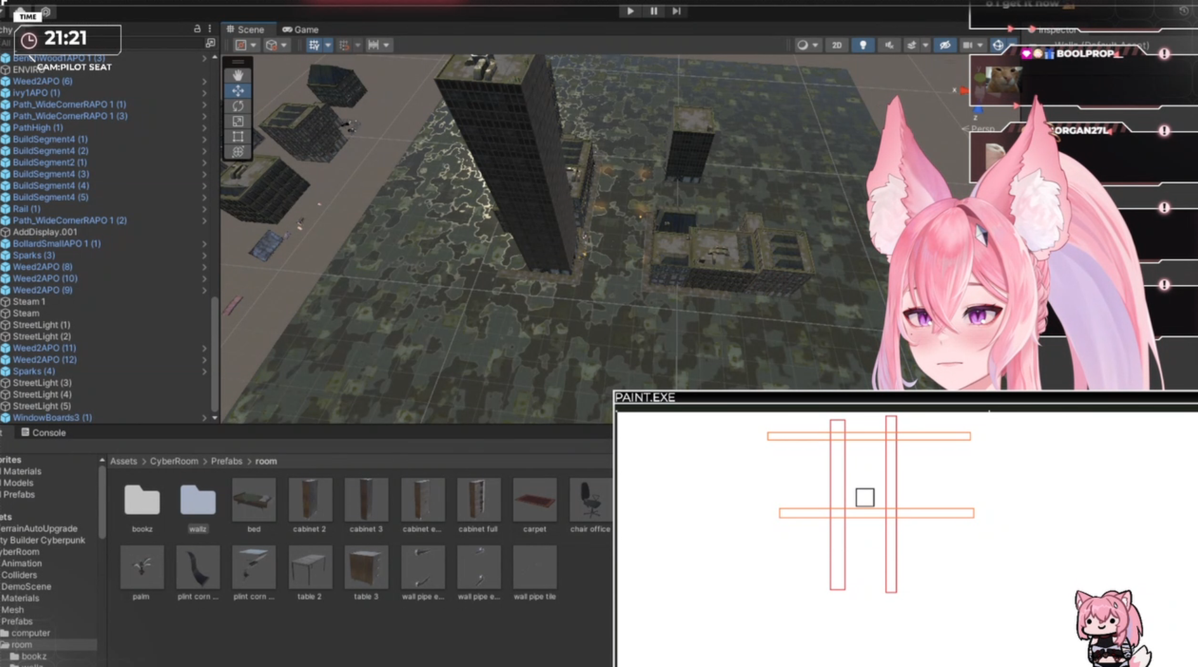Click the Step frame button

[x=677, y=11]
